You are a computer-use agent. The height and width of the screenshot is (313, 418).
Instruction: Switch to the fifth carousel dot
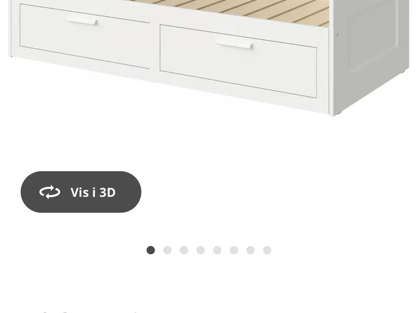217,250
